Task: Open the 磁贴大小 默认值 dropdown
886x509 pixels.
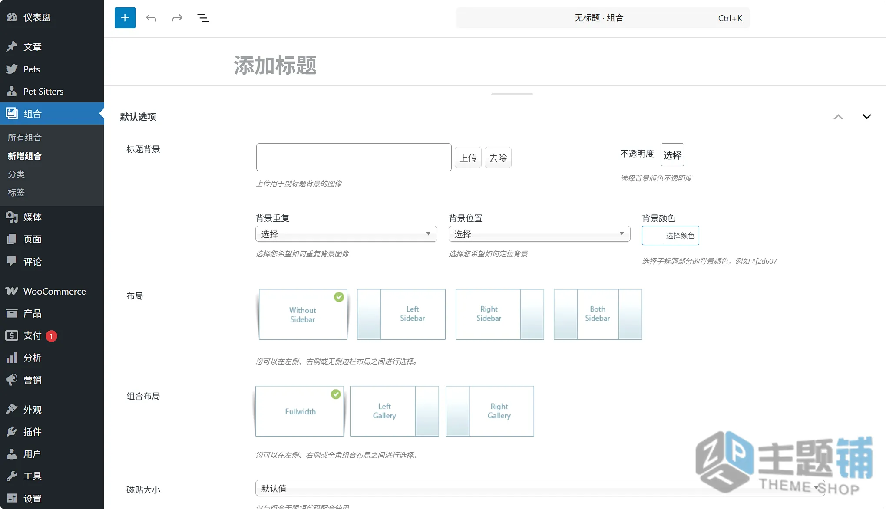Action: click(540, 488)
